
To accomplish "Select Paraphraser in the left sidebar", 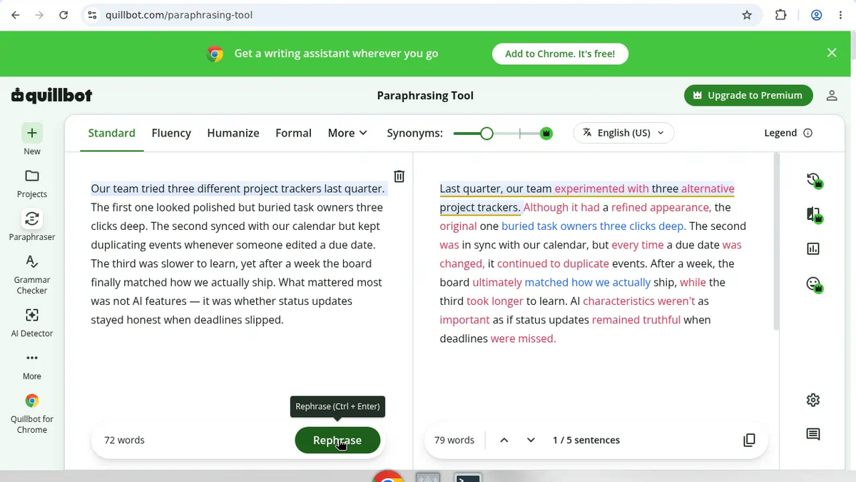I will point(32,226).
